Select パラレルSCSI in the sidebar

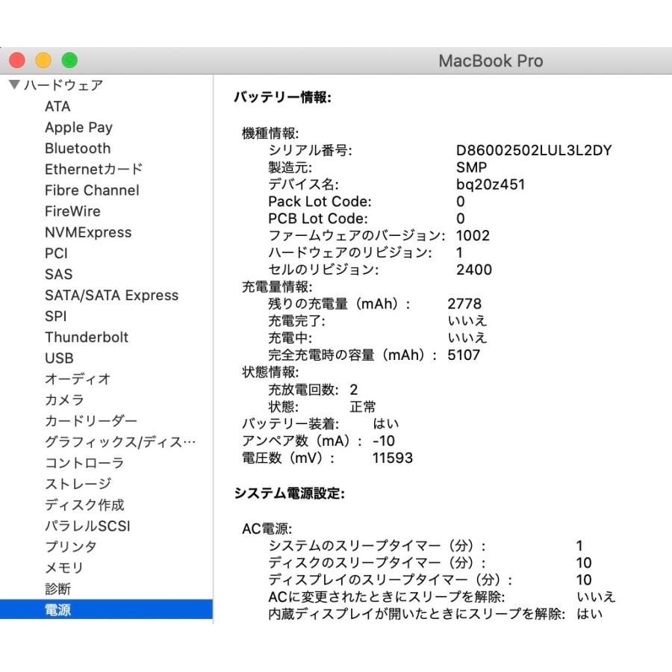pos(87,526)
